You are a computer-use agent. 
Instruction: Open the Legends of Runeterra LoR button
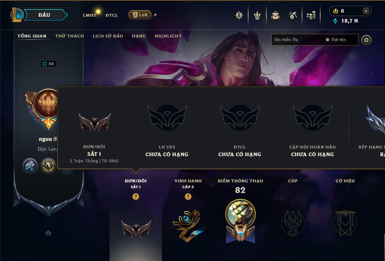(140, 15)
